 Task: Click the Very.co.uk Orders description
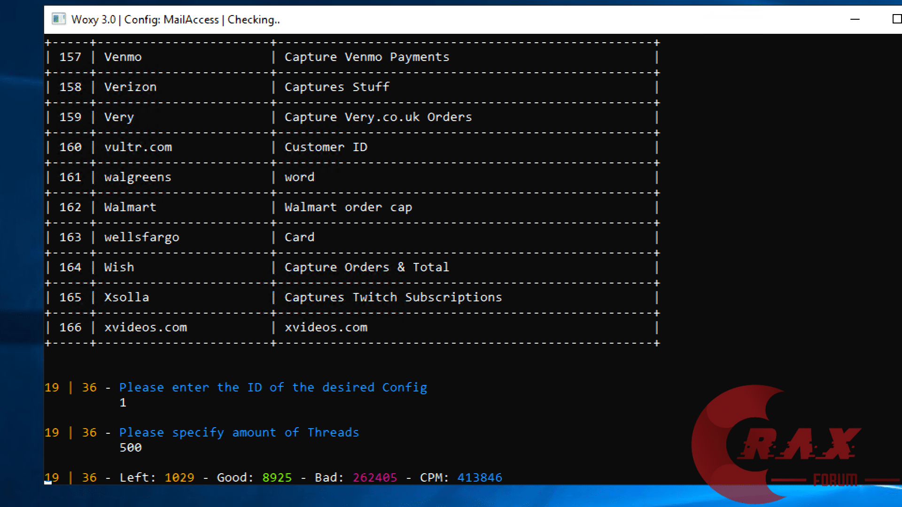(378, 117)
